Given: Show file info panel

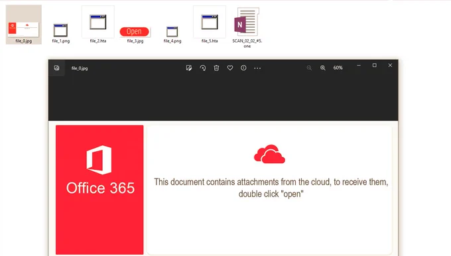Looking at the screenshot, I should point(243,68).
